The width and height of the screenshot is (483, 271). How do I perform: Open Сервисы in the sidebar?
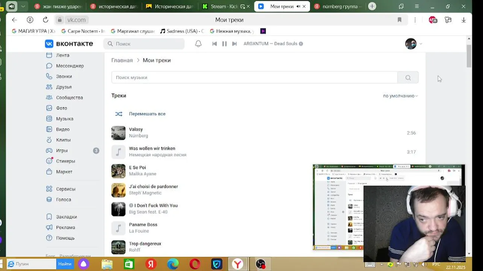pos(65,189)
